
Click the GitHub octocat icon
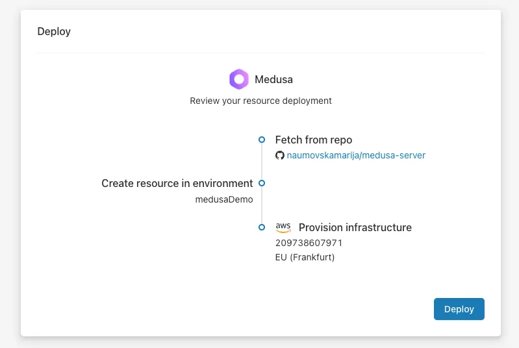280,155
